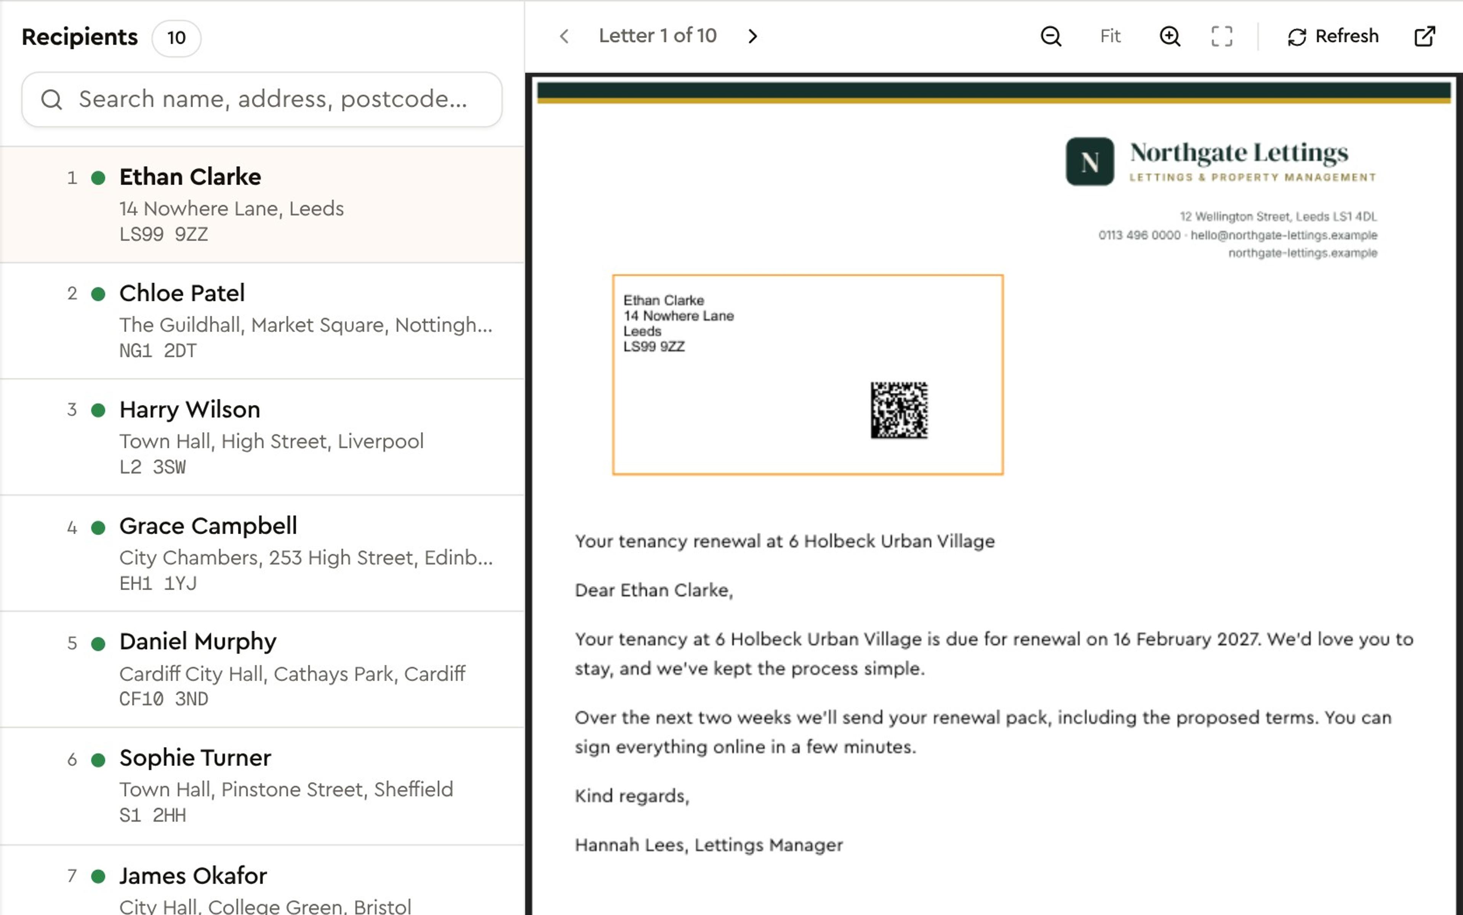Select recipient Ethan Clarke
The image size is (1463, 915).
coord(262,205)
